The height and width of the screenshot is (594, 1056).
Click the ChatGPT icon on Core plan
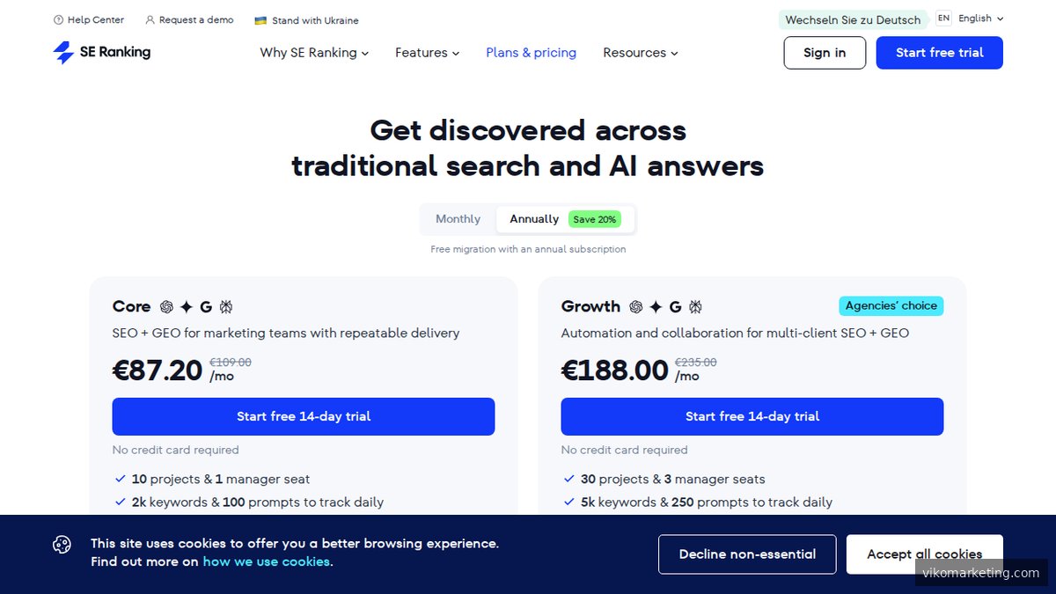click(166, 307)
